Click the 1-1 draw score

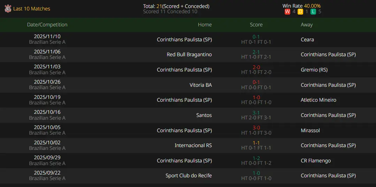click(256, 143)
